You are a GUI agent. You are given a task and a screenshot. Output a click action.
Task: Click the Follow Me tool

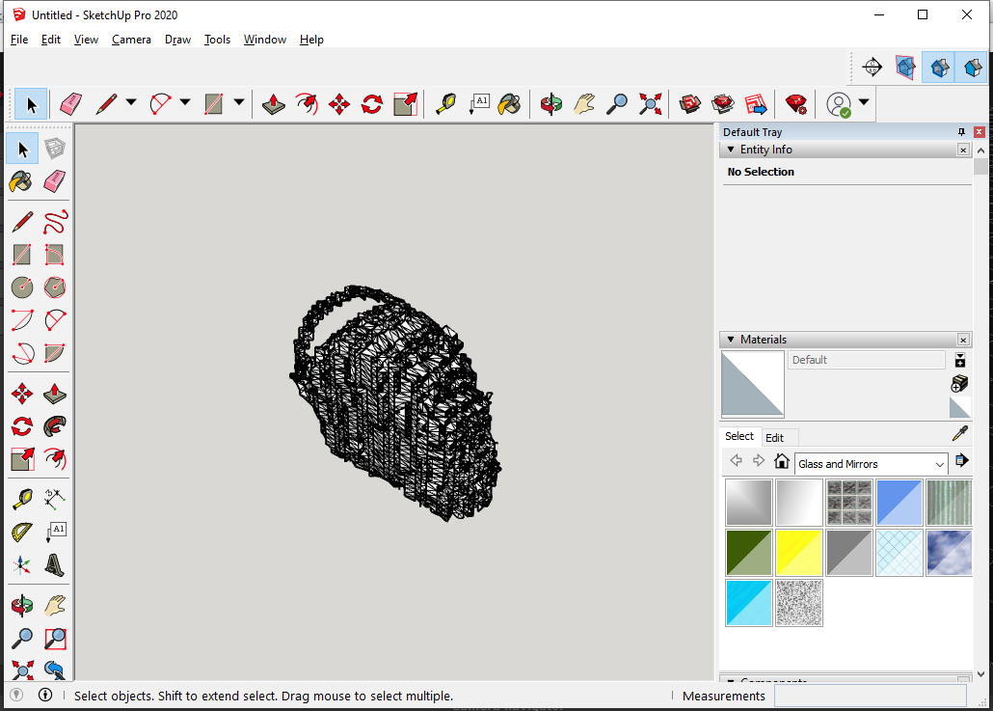pos(55,425)
